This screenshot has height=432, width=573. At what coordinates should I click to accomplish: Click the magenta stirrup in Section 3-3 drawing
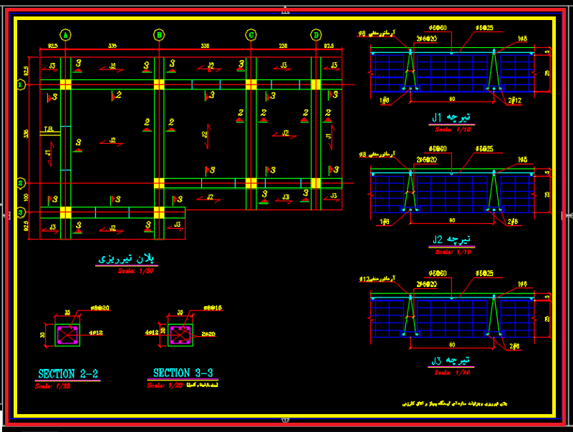coord(180,335)
